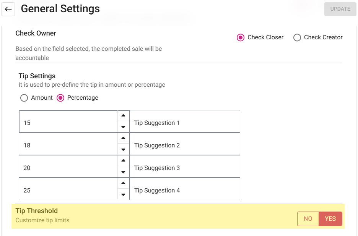This screenshot has width=358, height=236.
Task: Increase Tip Suggestion 2 with up arrow
Action: (x=123, y=138)
